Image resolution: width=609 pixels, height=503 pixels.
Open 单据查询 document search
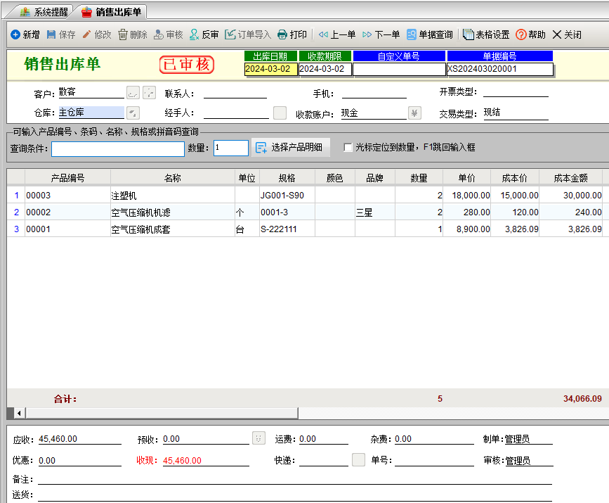click(430, 34)
